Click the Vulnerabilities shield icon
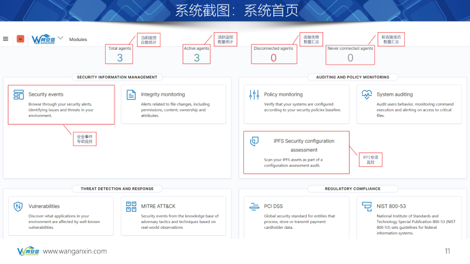Screen dimensions: 470x264 point(19,207)
